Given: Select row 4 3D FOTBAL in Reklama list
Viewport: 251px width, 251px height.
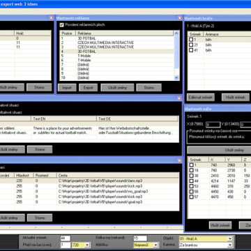Looking at the screenshot, I should (116, 52).
